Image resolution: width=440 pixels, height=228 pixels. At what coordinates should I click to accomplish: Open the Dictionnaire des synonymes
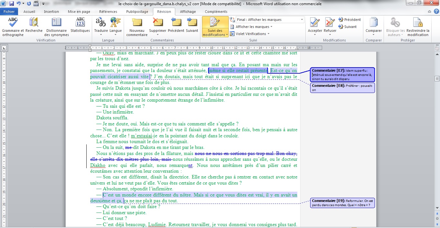click(x=56, y=23)
